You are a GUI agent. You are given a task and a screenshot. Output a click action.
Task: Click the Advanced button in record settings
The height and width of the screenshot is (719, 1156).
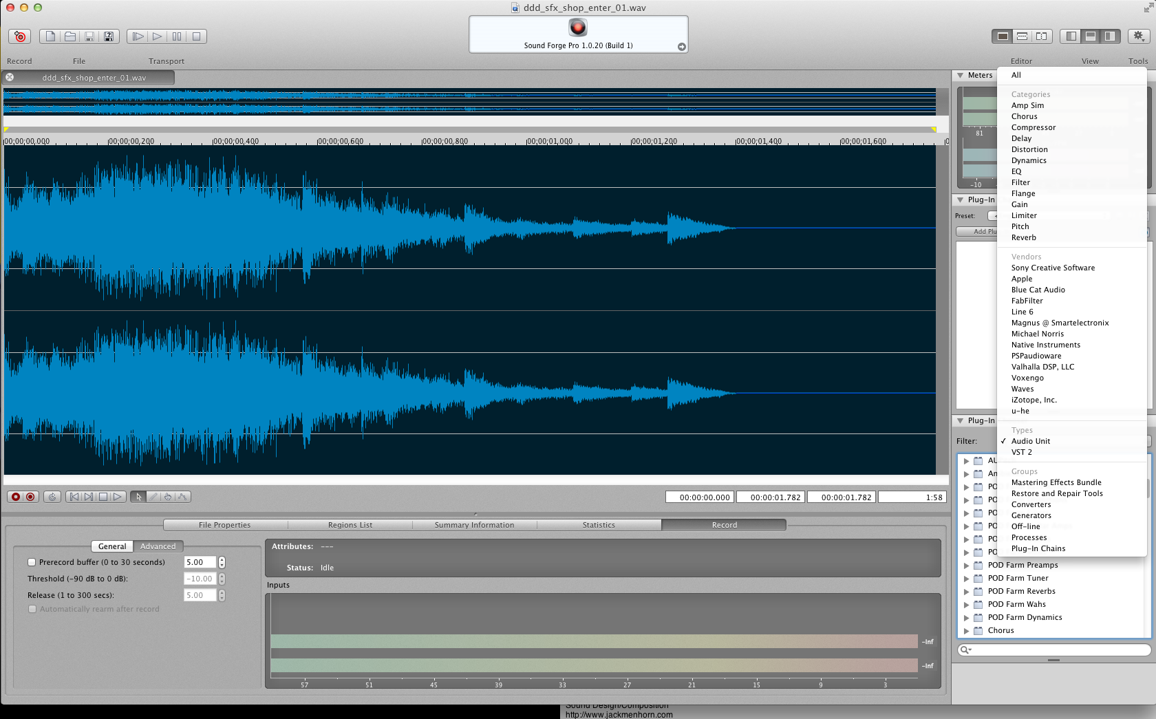point(158,546)
